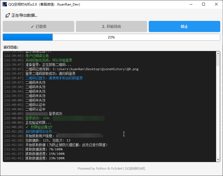Click the 总数据数: 125 log entry
The width and height of the screenshot is (223, 176).
(x=48, y=140)
